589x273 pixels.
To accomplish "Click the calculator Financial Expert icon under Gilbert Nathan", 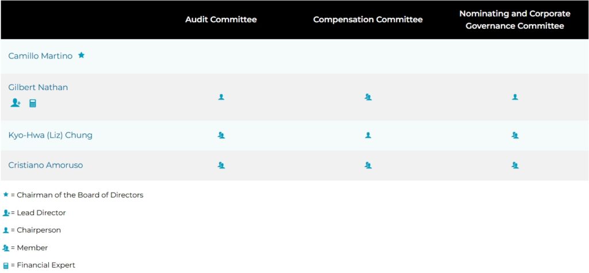I will click(x=33, y=103).
